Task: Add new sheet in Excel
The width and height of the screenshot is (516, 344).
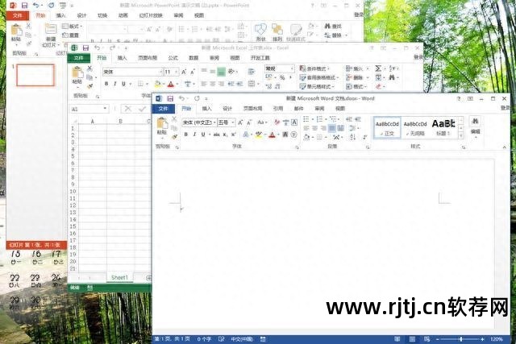Action: point(148,278)
